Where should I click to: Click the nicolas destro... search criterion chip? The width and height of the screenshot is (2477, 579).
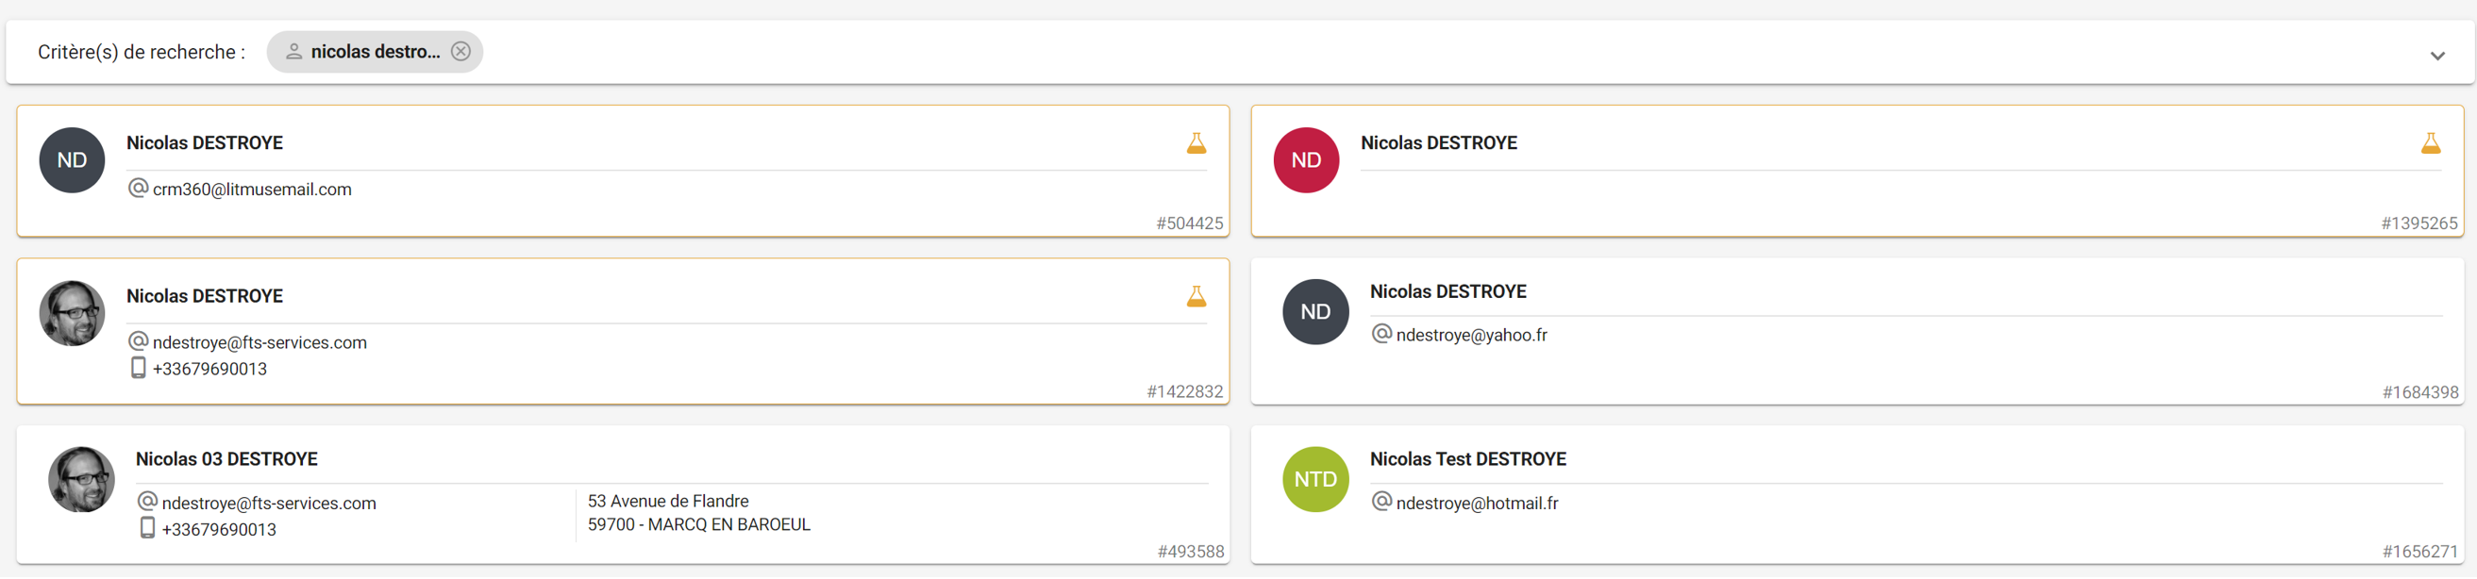coord(375,52)
